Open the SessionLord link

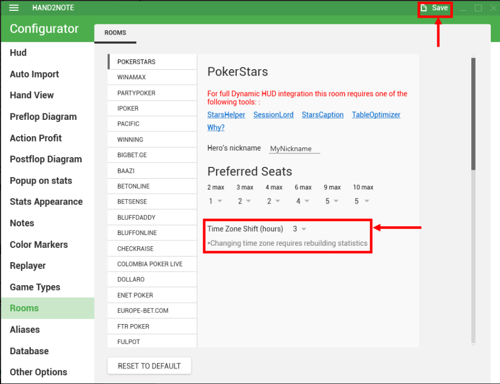(x=274, y=114)
